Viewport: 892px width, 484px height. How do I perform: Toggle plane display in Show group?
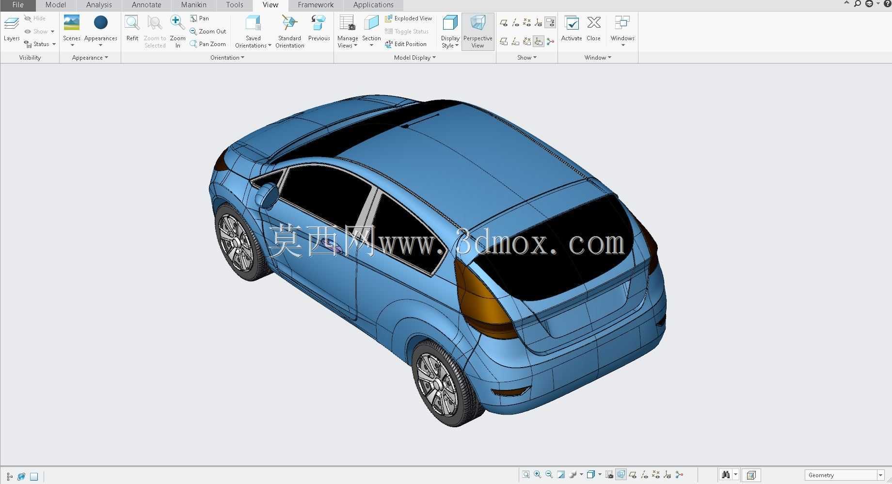coord(504,22)
